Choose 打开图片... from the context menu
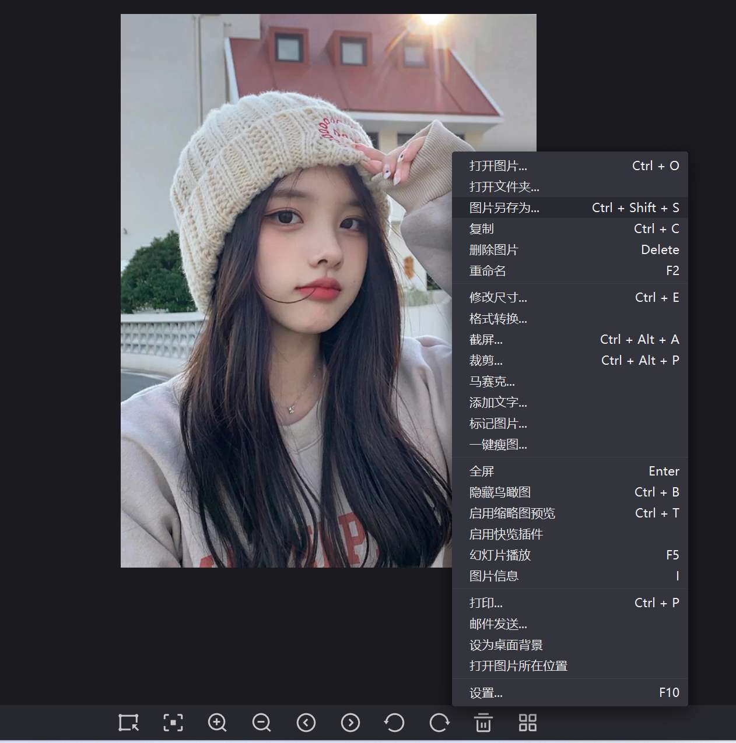Image resolution: width=736 pixels, height=743 pixels. 570,166
